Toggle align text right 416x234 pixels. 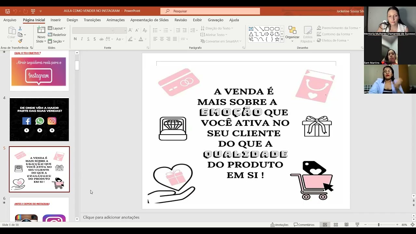[x=168, y=39]
